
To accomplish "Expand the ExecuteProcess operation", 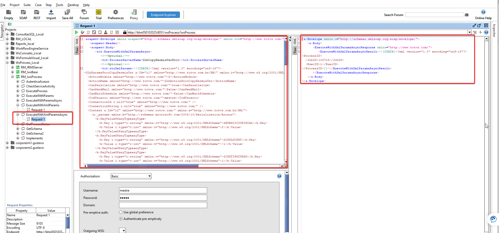I will point(18,91).
